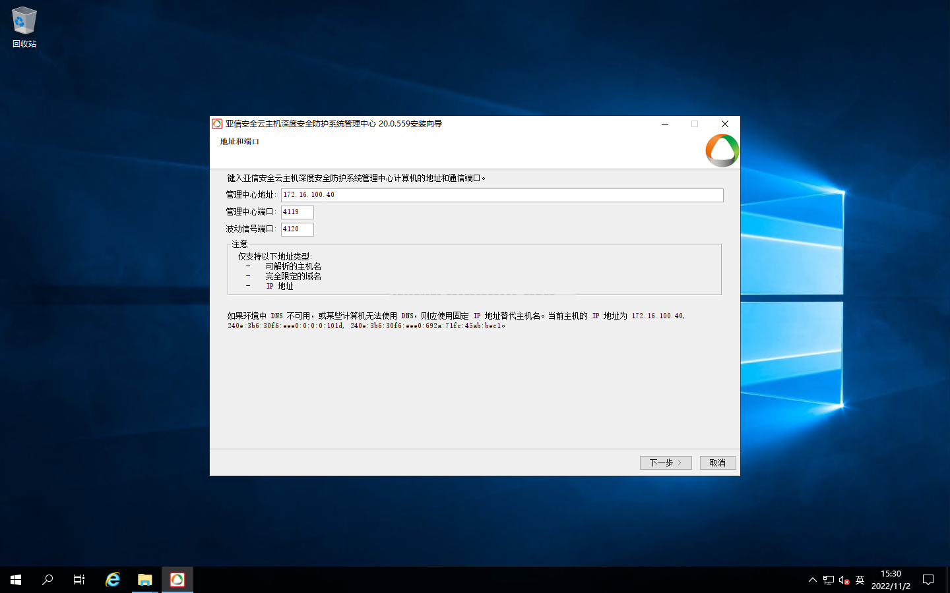Minimize the installer wizard window
950x593 pixels.
point(665,124)
